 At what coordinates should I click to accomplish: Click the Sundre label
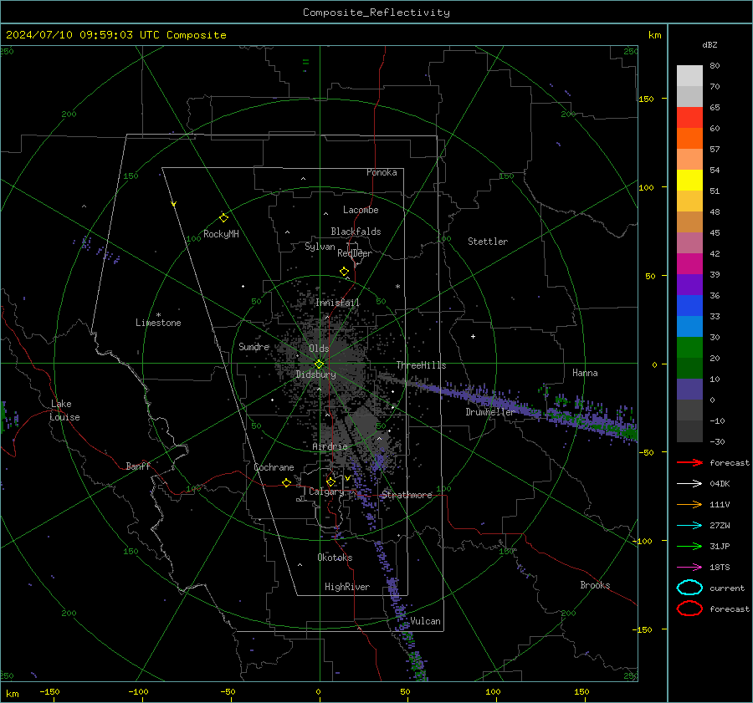point(254,346)
